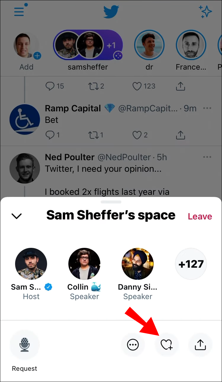
Task: Tap the Twitter bird logo
Action: pyautogui.click(x=111, y=12)
